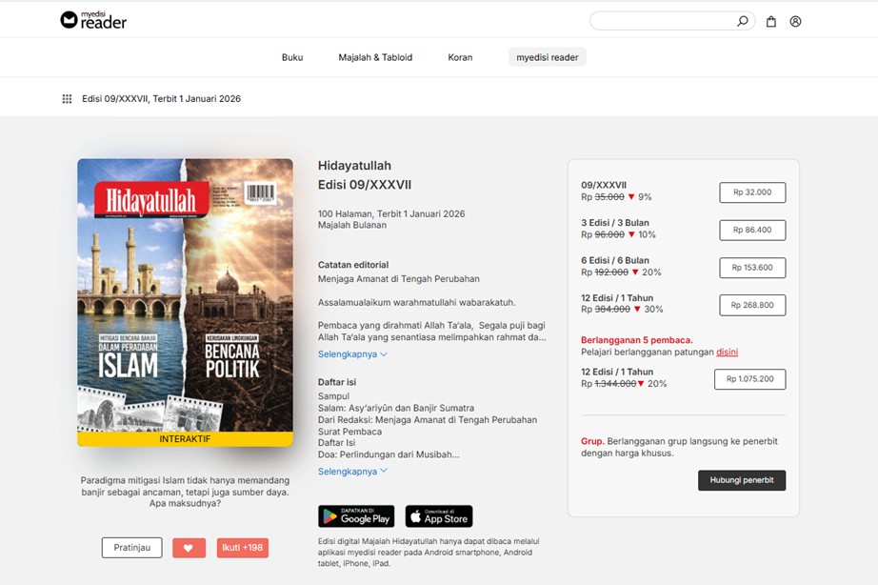Choose group plan Rp 1.075.200
This screenshot has height=585, width=878.
point(749,379)
